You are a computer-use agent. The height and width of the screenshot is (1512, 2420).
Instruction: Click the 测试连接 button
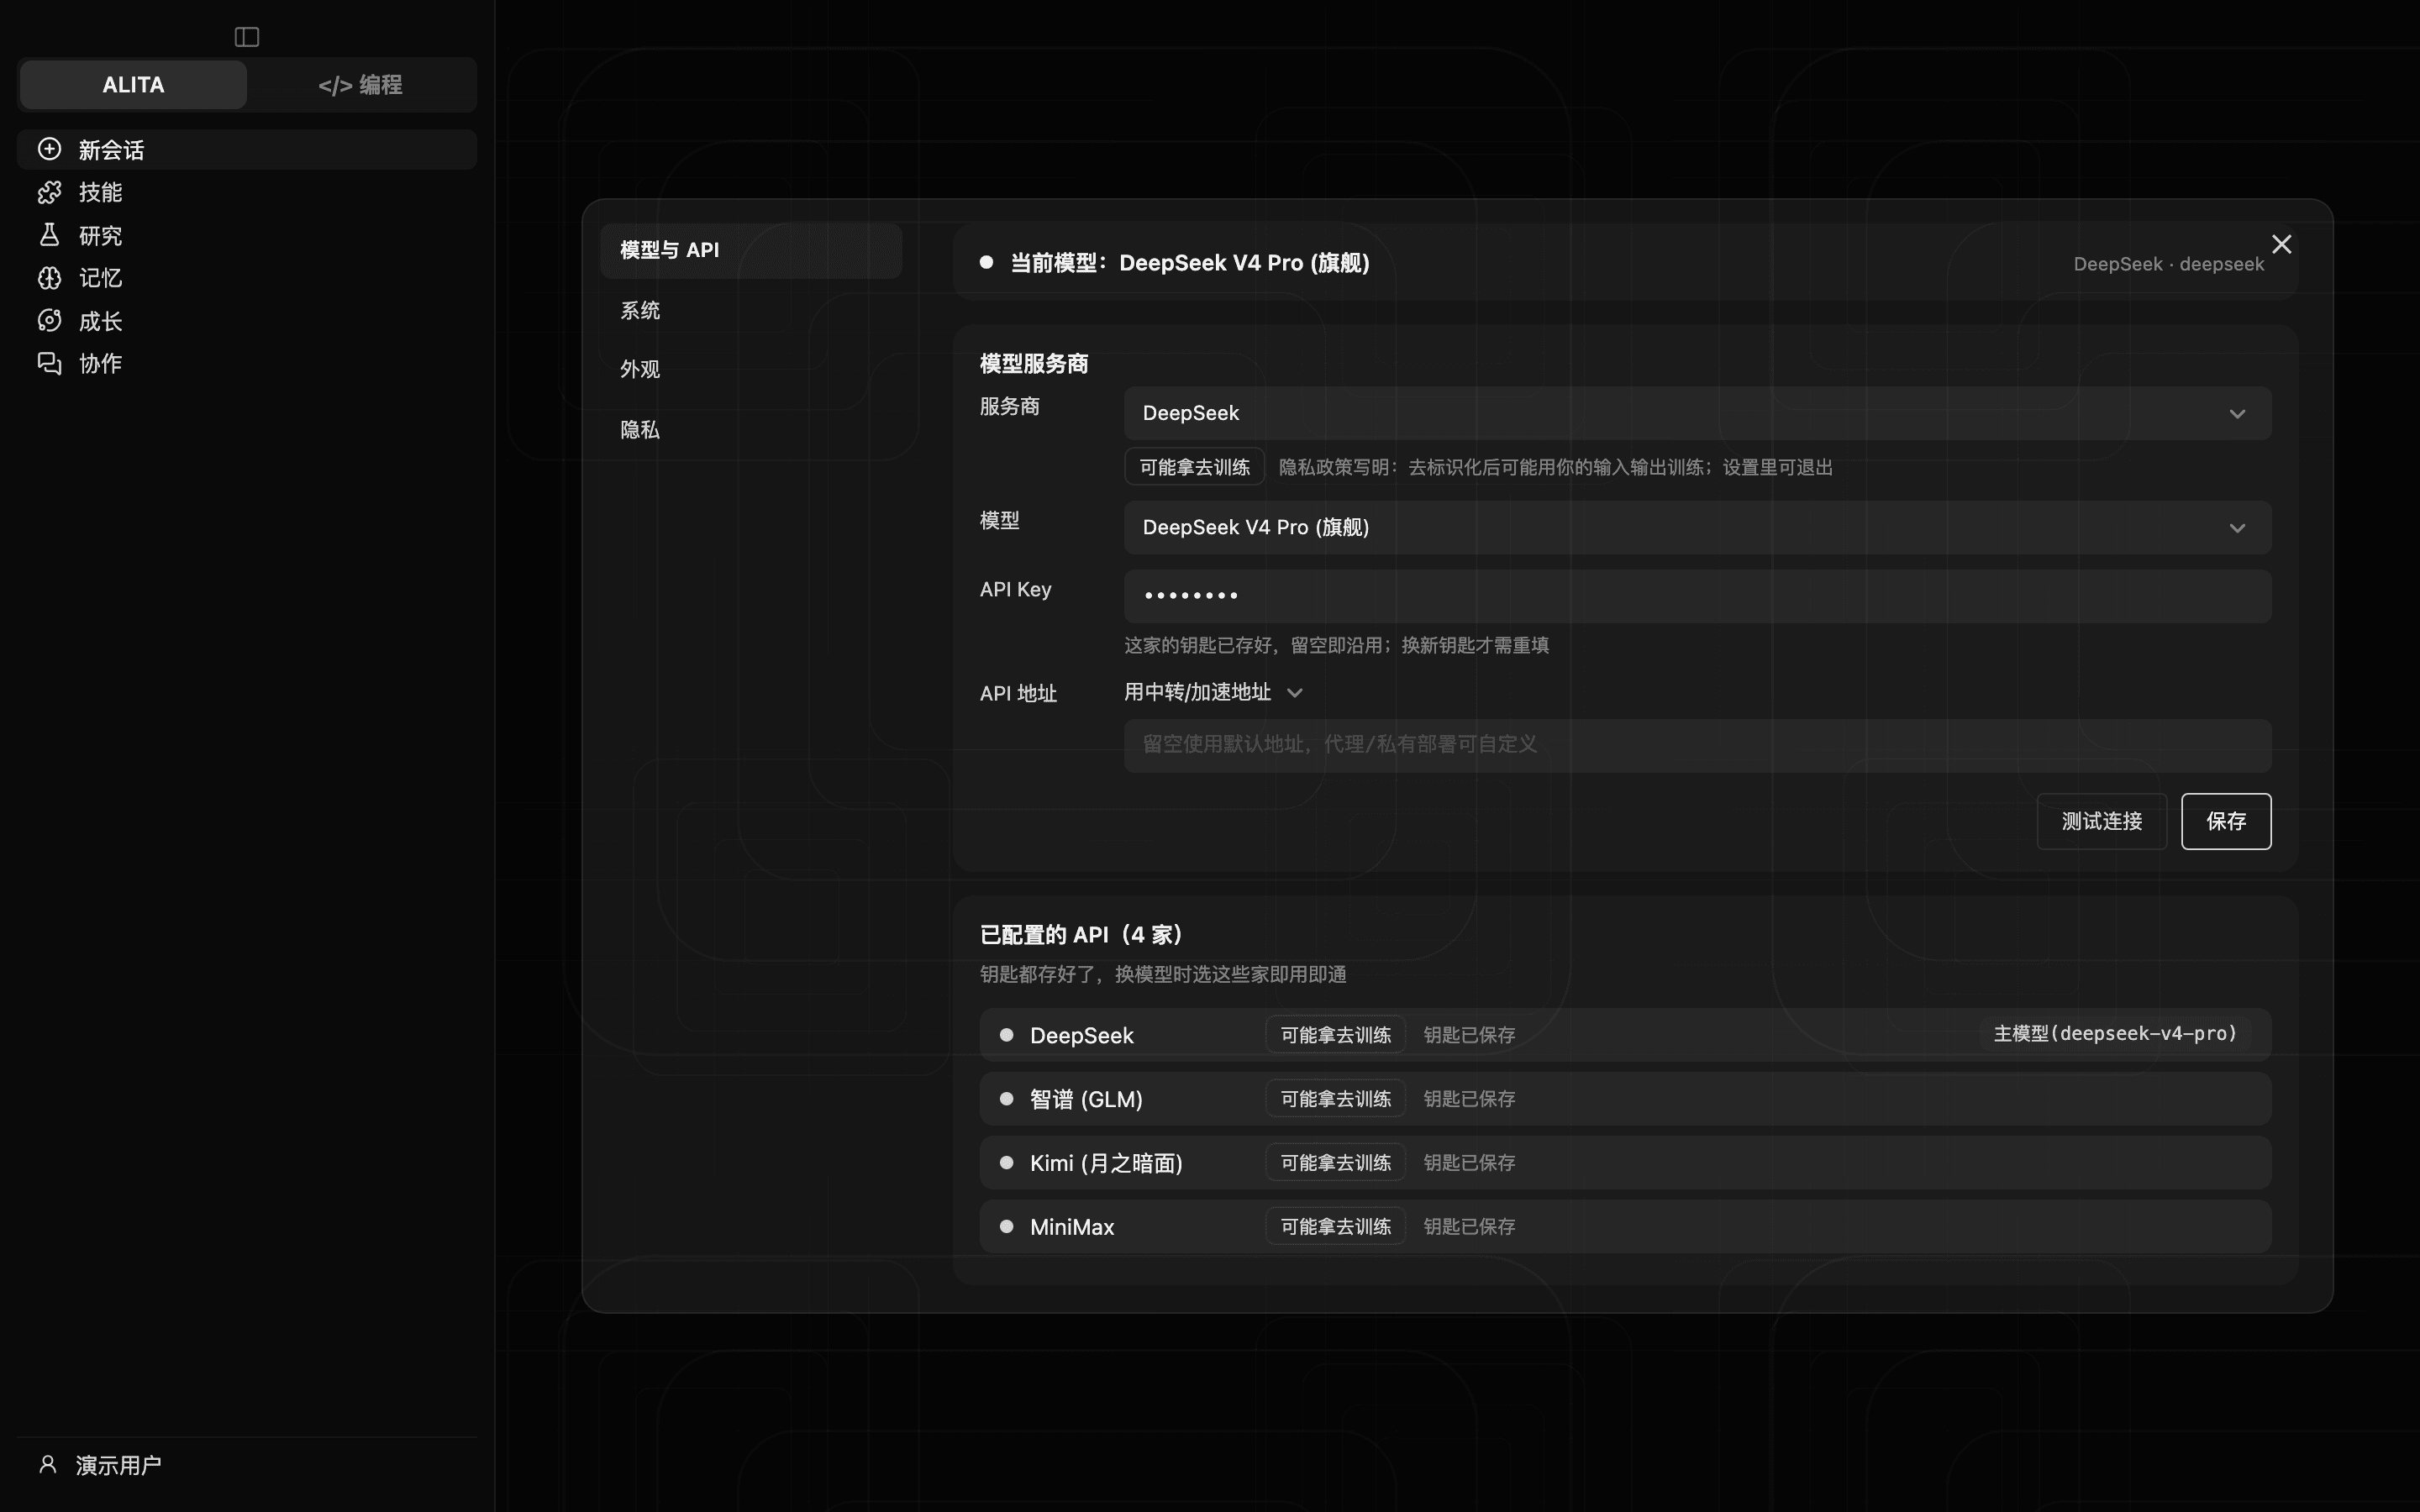[2101, 821]
